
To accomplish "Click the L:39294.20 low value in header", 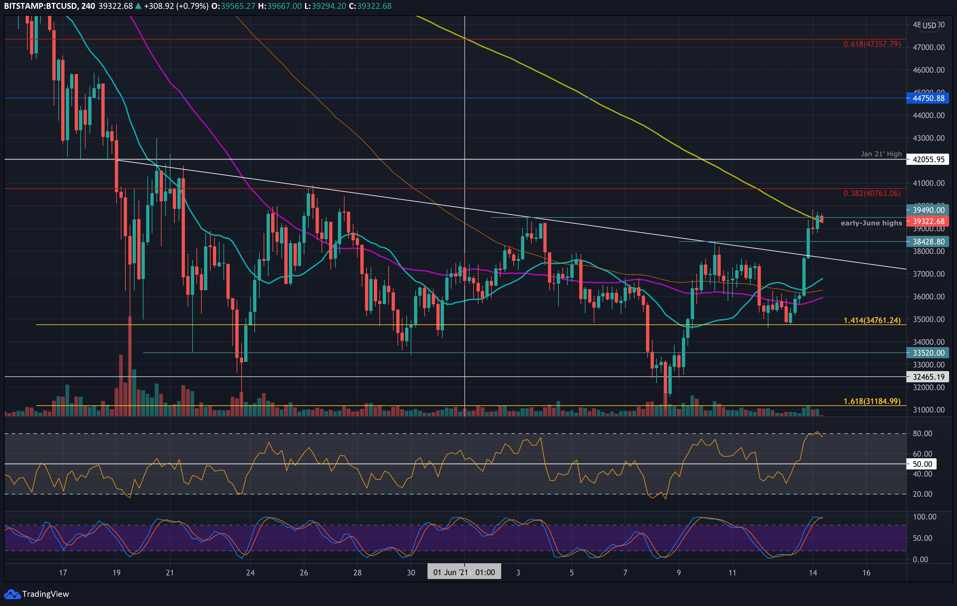I will pyautogui.click(x=325, y=6).
